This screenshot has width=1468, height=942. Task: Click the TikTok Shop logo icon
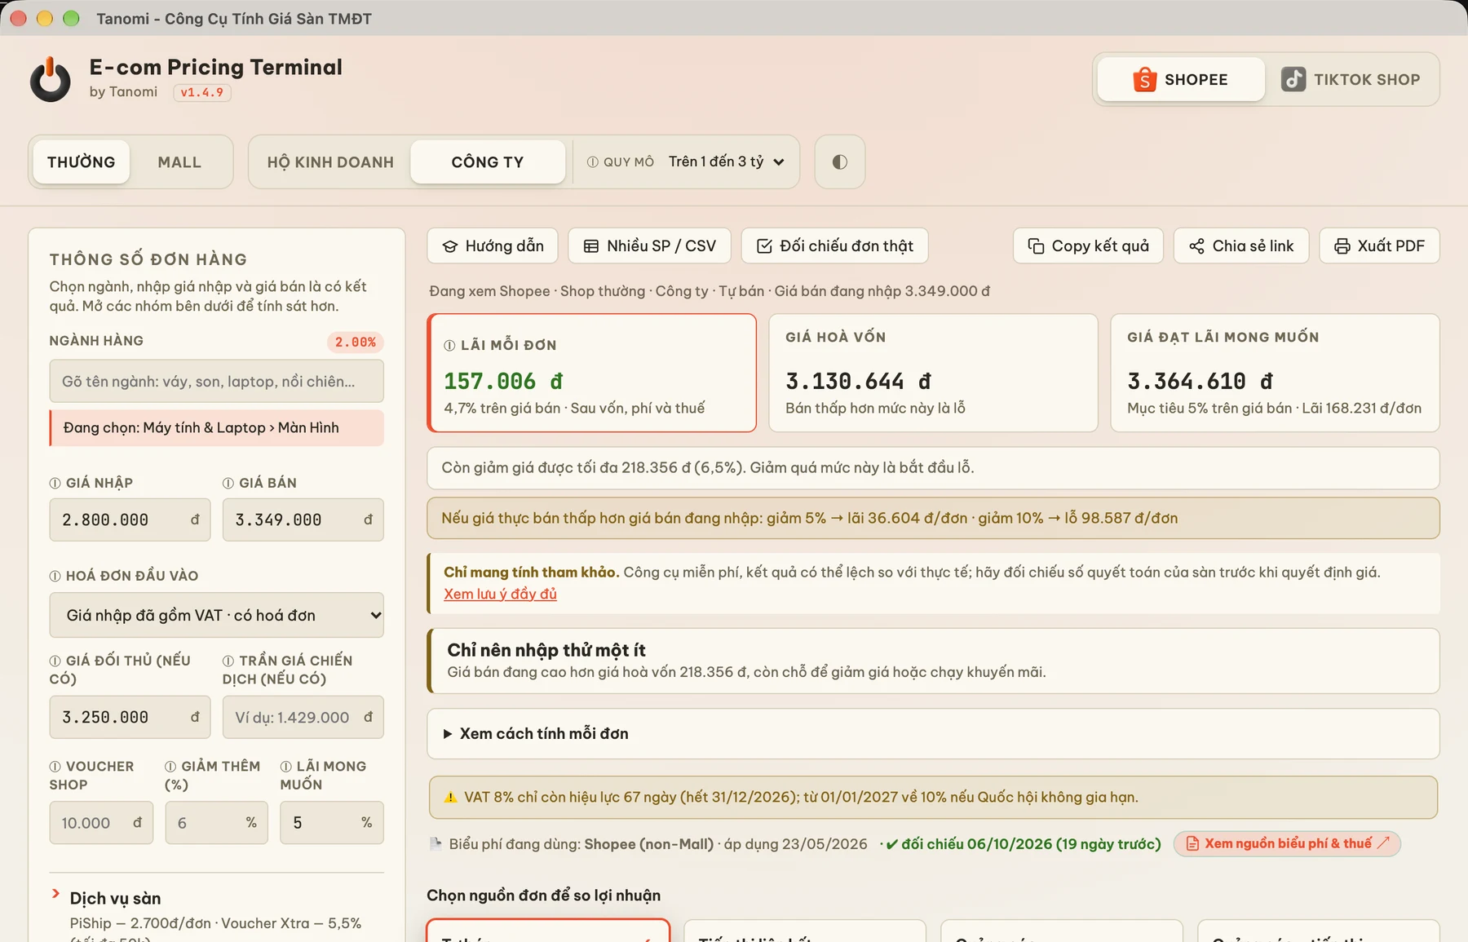1293,79
